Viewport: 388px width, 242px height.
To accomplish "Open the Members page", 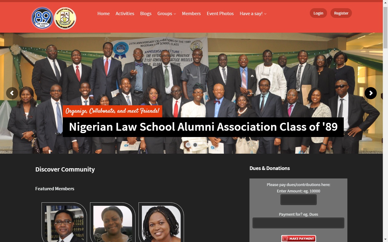I will [191, 14].
